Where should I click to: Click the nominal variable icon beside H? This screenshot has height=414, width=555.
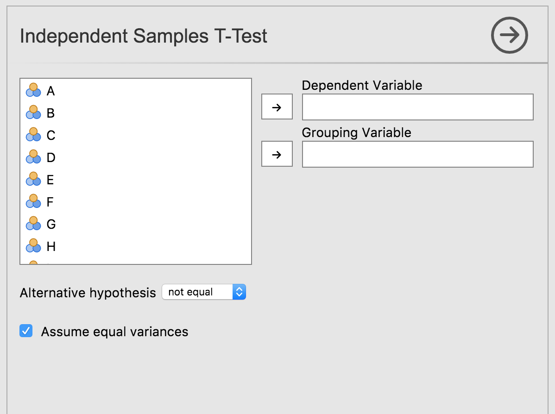point(33,246)
